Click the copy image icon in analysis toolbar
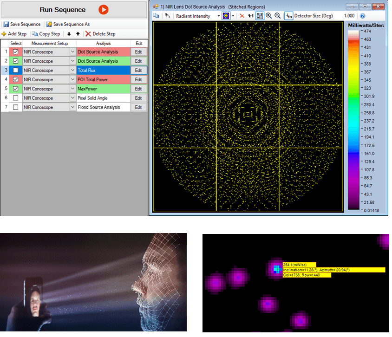Viewport: 392px width, 337px height. click(156, 16)
